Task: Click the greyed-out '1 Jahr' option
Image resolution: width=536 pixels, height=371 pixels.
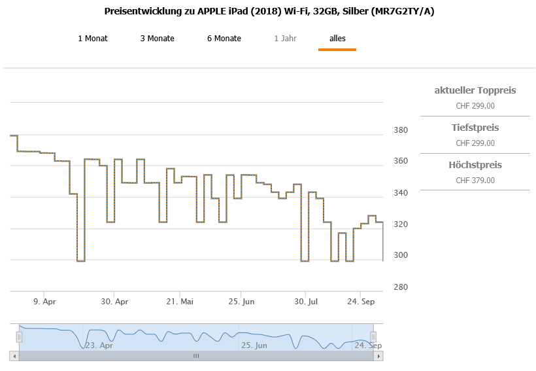Action: [285, 39]
